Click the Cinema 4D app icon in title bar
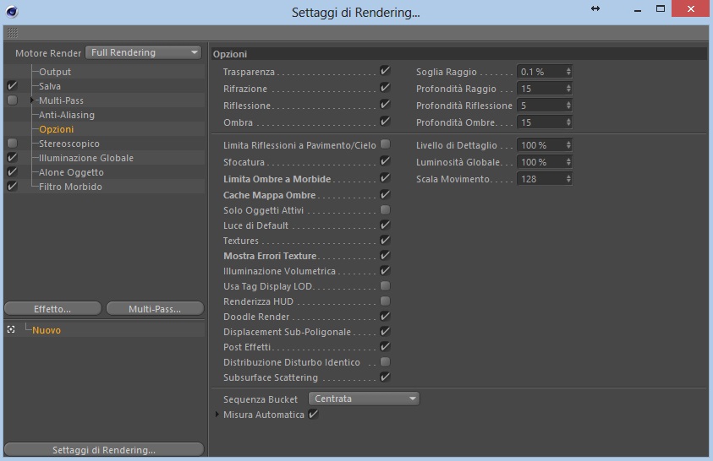 tap(13, 11)
